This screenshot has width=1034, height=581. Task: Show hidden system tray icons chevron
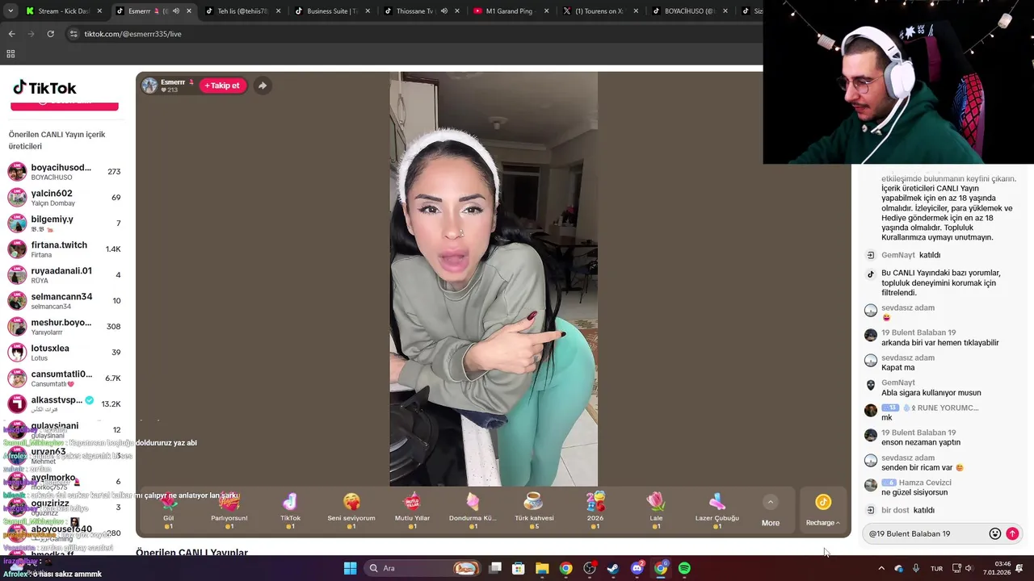[881, 568]
